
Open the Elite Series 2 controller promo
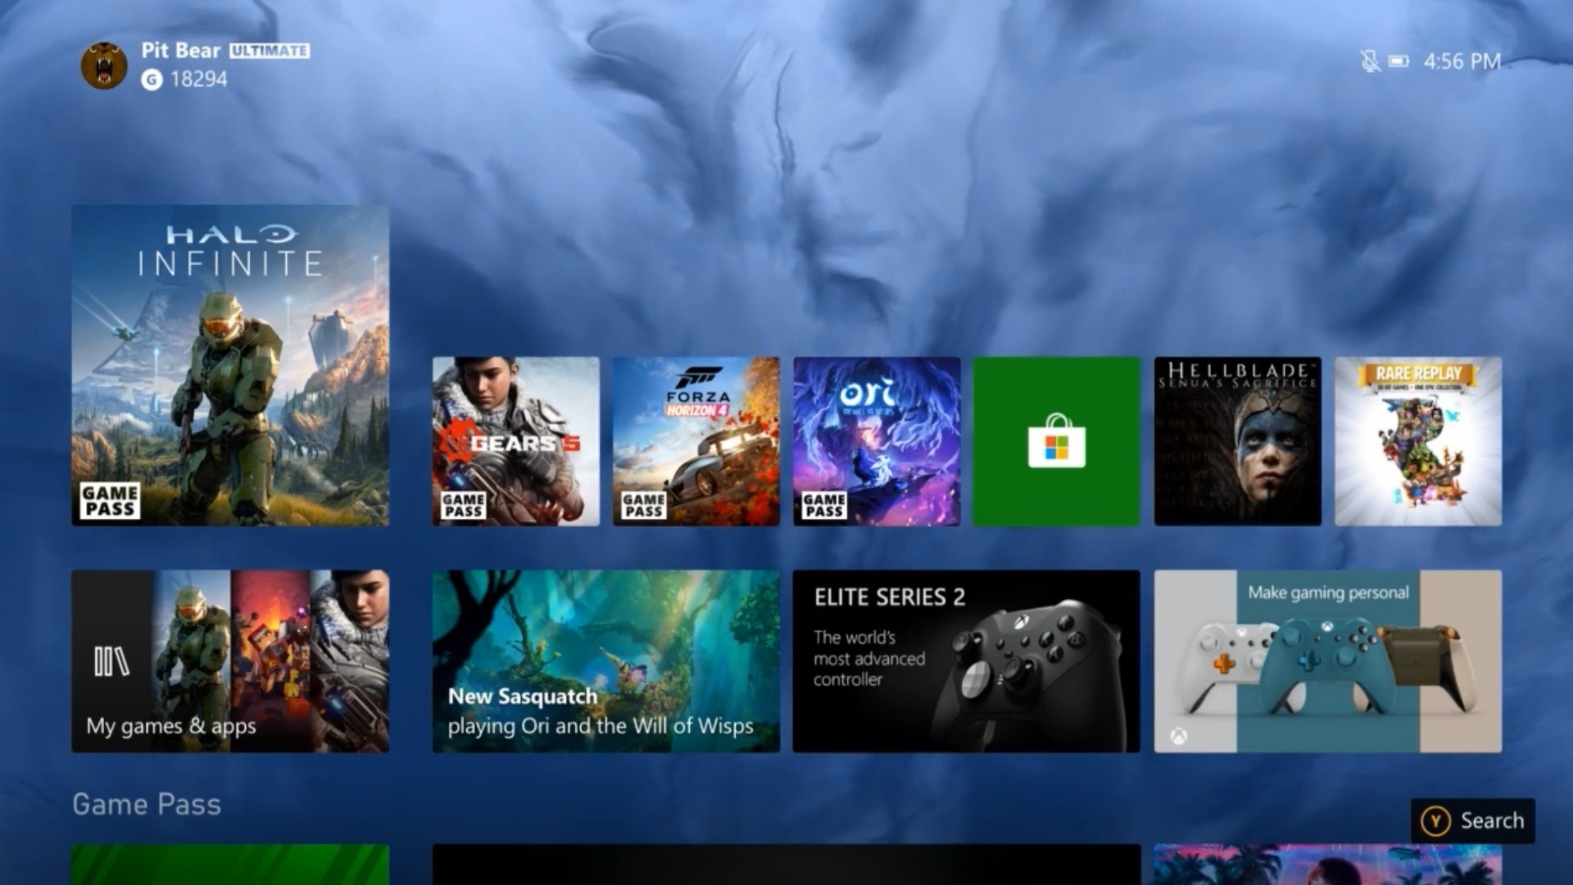click(x=967, y=661)
